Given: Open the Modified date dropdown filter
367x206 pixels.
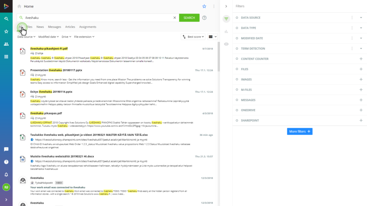Looking at the screenshot, I should click(48, 37).
